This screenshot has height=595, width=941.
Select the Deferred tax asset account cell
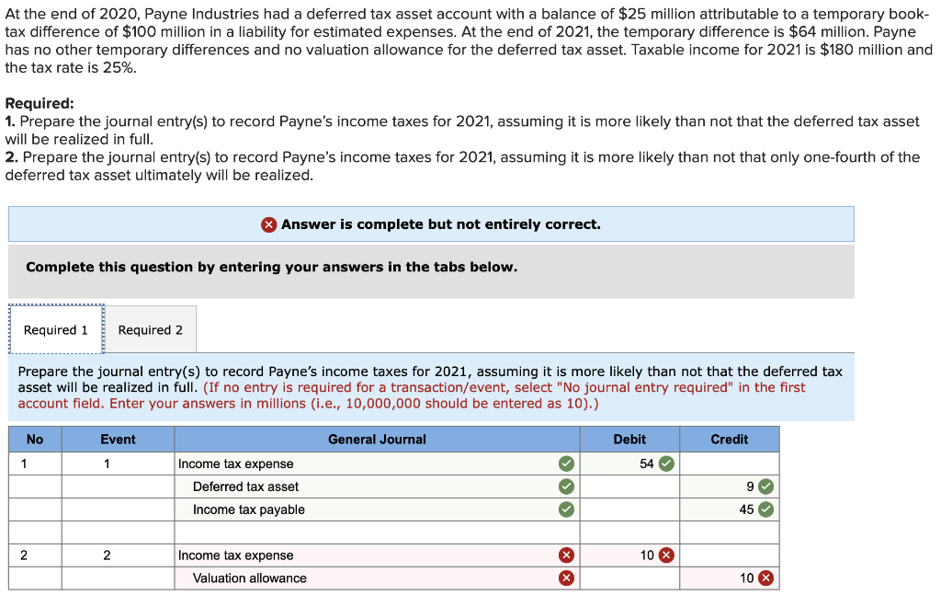point(368,486)
